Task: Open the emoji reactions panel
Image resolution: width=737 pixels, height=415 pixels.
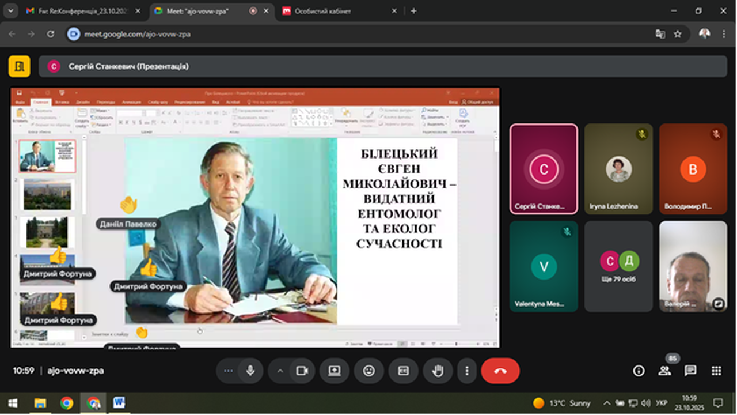Action: (x=369, y=371)
